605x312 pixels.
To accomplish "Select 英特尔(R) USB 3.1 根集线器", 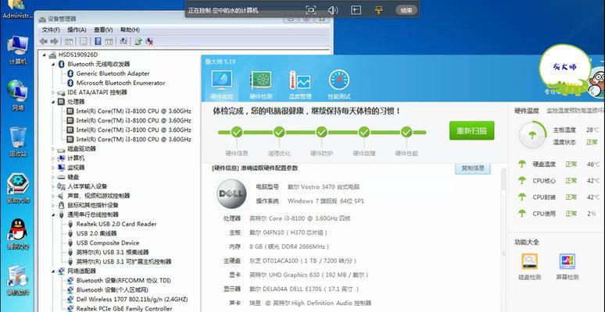I will (x=113, y=252).
